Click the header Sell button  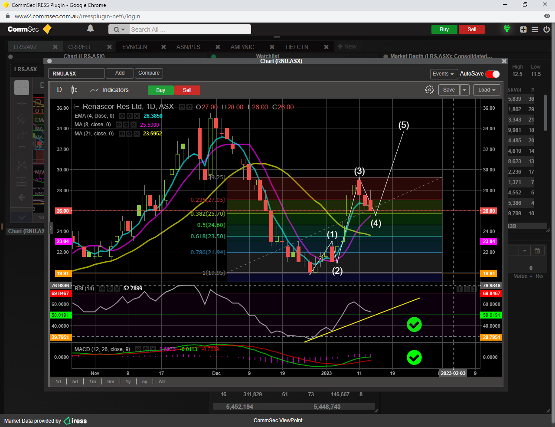tap(472, 30)
